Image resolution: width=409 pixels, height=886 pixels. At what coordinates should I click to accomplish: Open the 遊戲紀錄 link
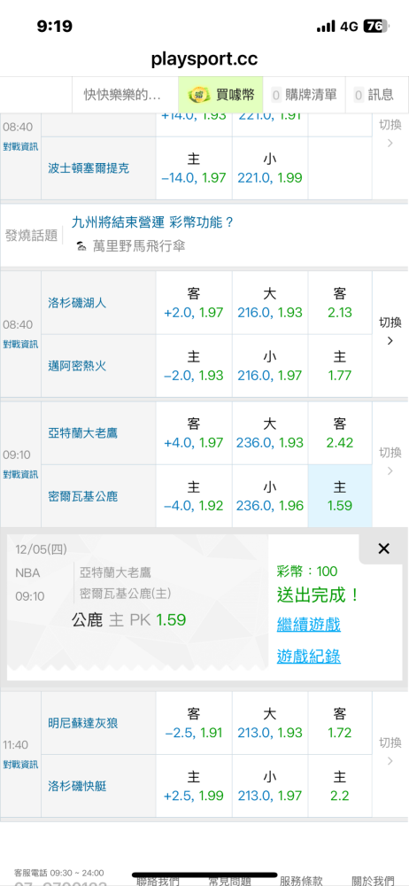tap(308, 656)
